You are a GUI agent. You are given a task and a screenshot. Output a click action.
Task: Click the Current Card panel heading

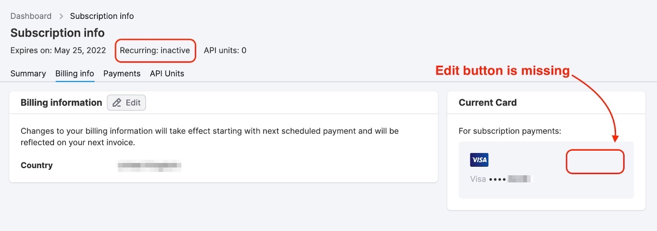(487, 103)
